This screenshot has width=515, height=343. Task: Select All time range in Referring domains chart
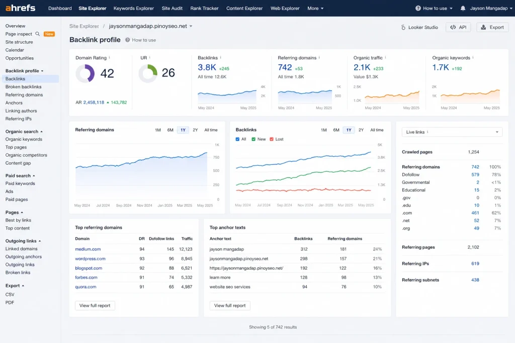coord(211,130)
